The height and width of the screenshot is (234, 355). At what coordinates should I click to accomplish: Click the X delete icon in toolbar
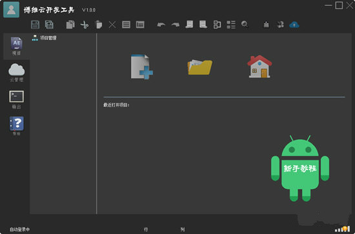pos(112,24)
